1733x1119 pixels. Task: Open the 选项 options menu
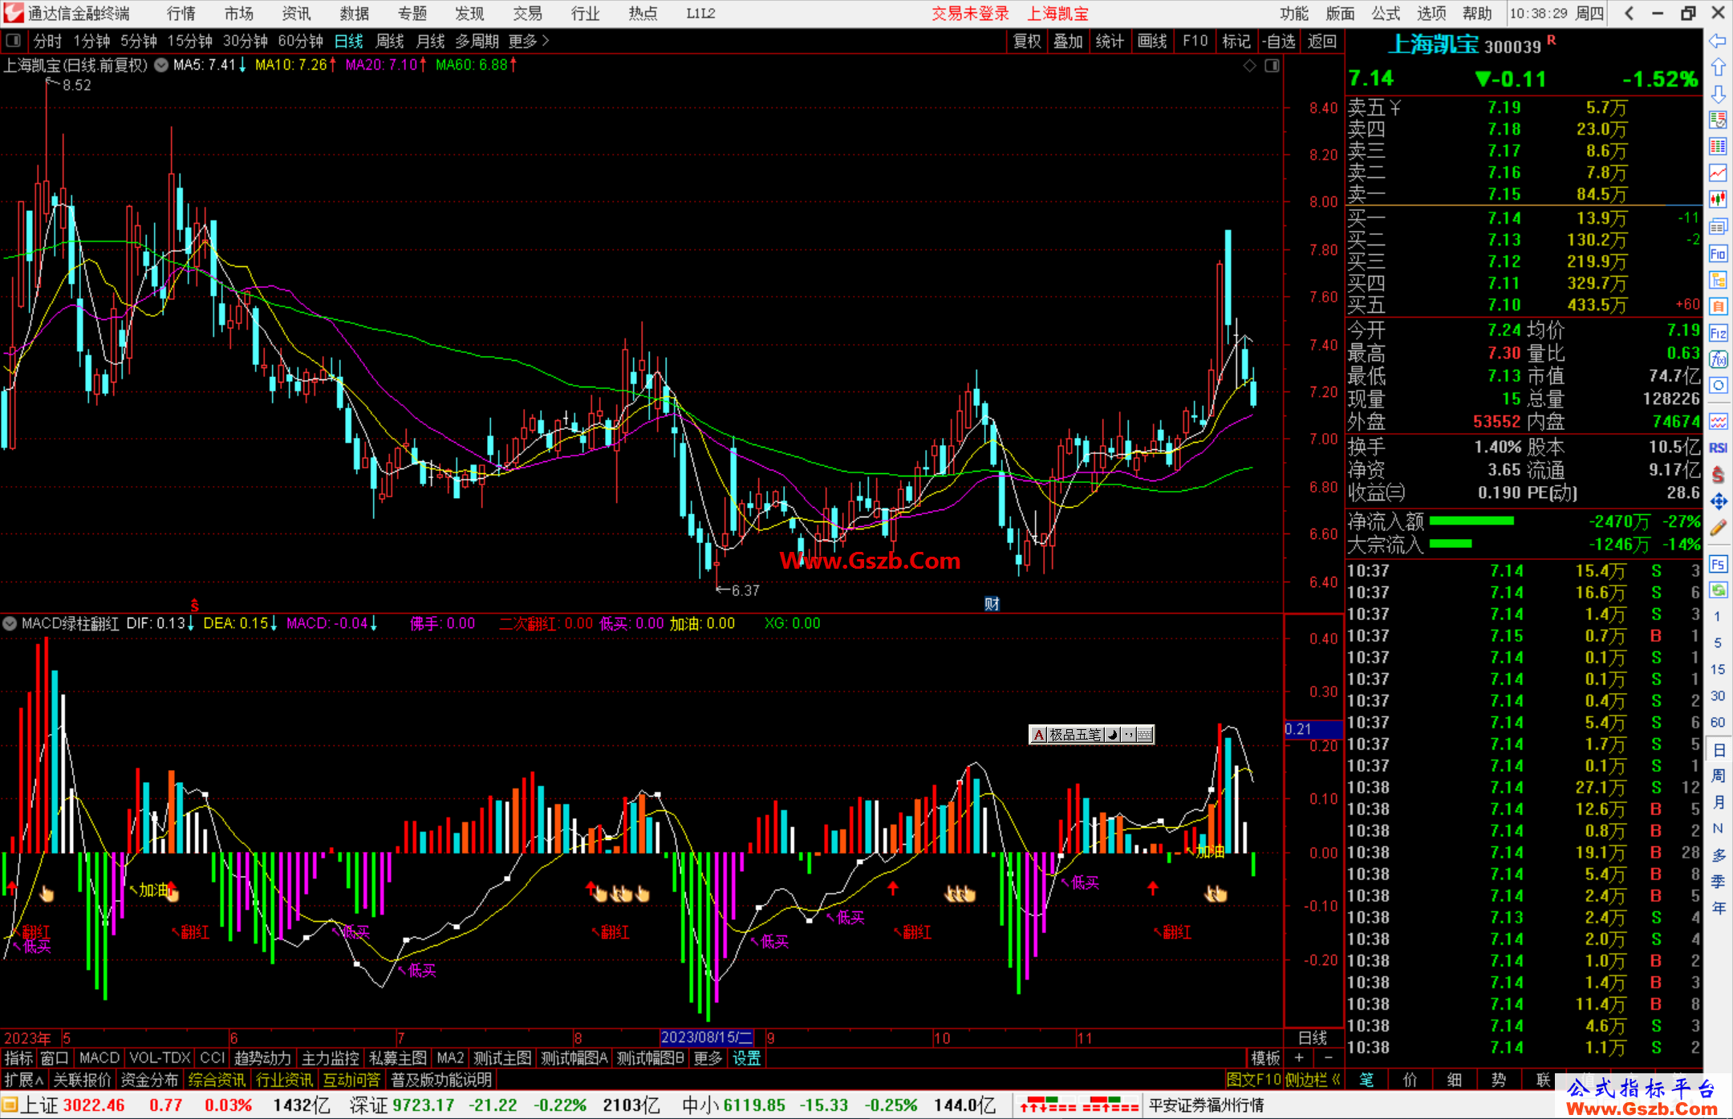[1431, 13]
